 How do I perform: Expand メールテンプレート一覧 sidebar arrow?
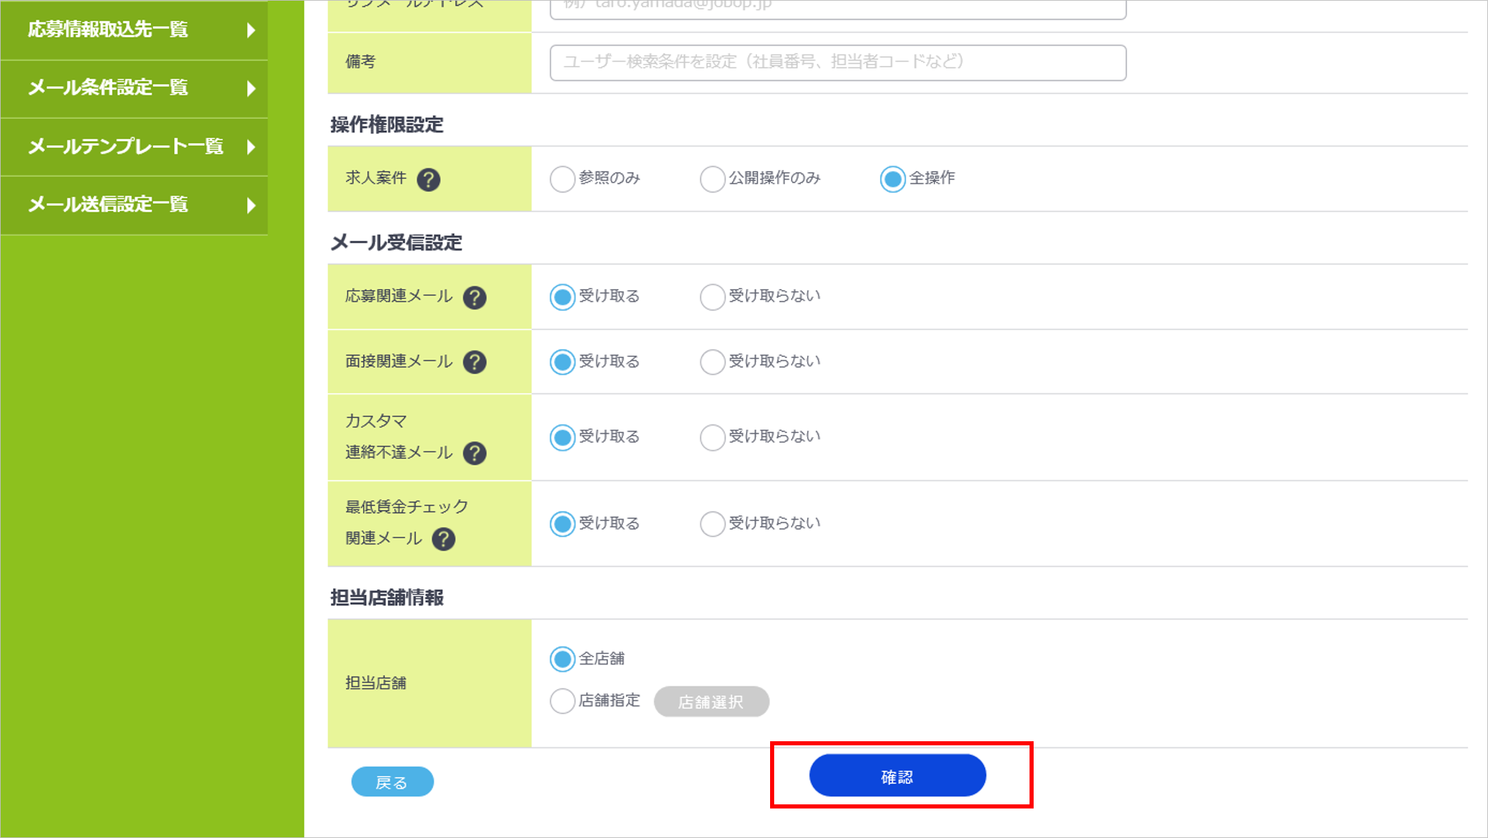pyautogui.click(x=251, y=147)
